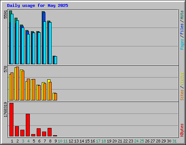Click green day 11 on the x-axis

65,141
